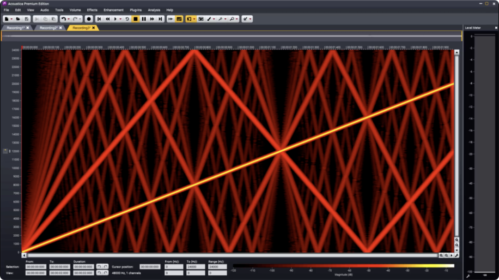Click the Record button in the toolbar
The image size is (499, 280).
[89, 19]
